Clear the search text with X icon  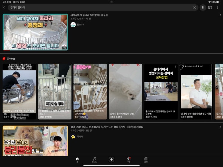coord(194,7)
